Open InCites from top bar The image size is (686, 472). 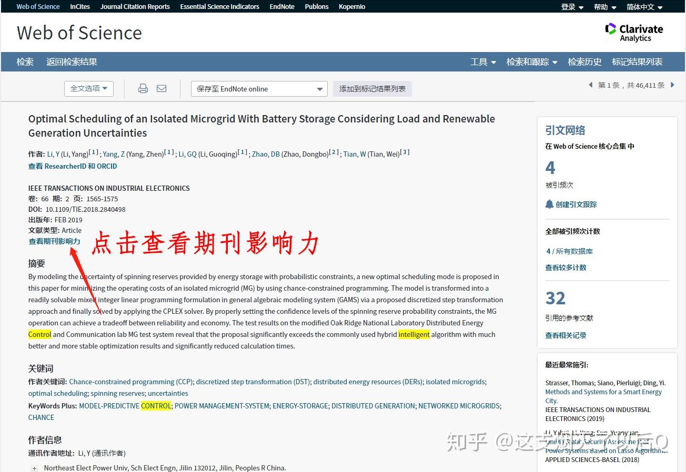coord(80,6)
